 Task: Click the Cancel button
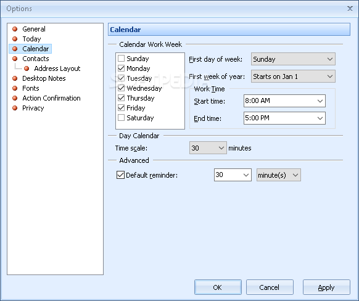tap(270, 287)
